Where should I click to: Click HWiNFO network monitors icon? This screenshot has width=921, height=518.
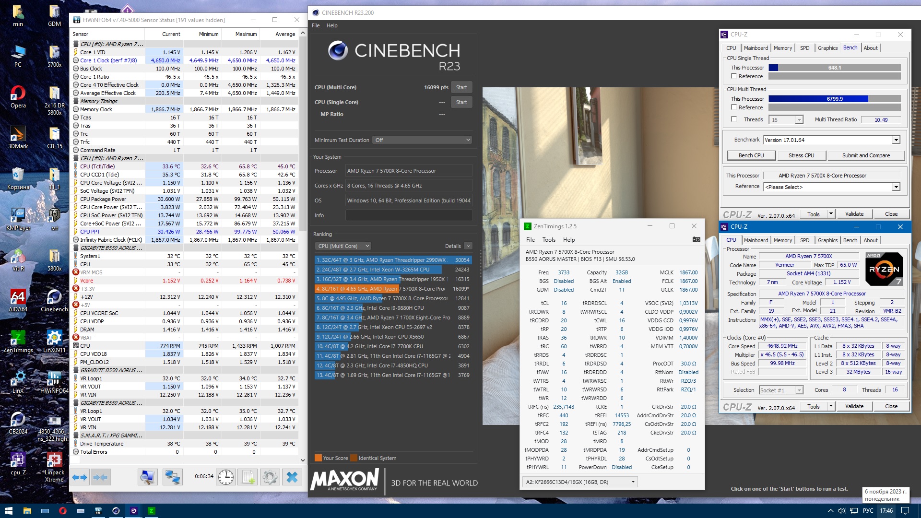pyautogui.click(x=172, y=477)
